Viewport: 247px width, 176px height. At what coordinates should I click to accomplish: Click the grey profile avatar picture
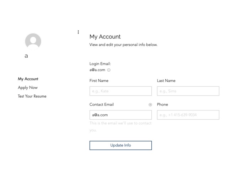33,41
